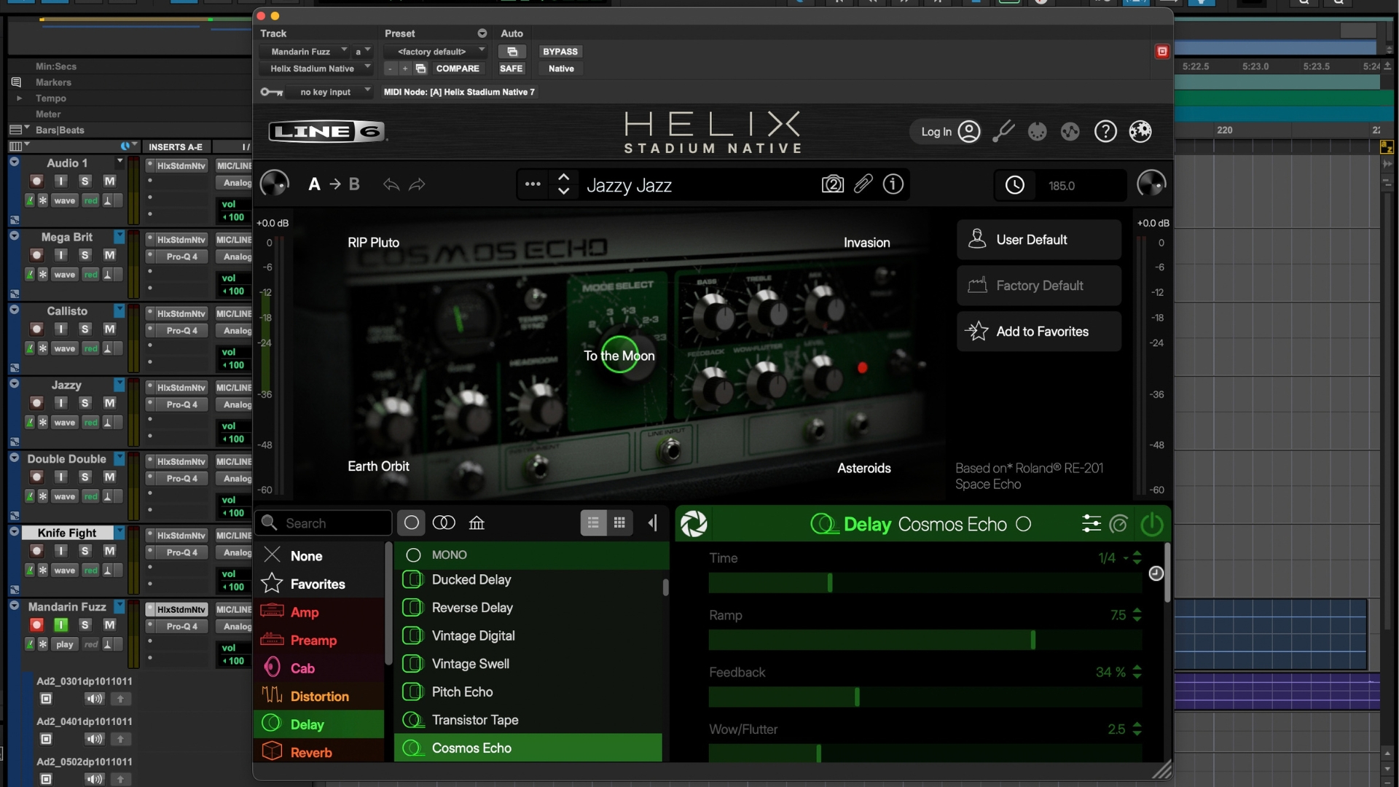The width and height of the screenshot is (1399, 787).
Task: Open the command center palette icon
Action: pyautogui.click(x=1037, y=132)
